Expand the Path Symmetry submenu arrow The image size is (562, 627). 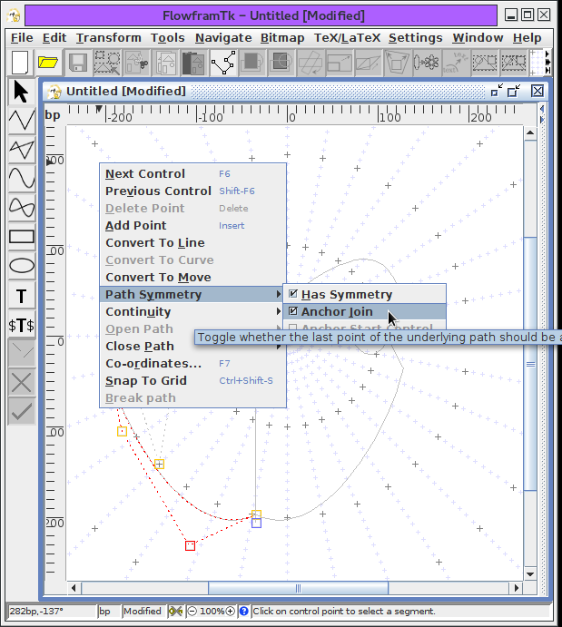click(x=279, y=294)
